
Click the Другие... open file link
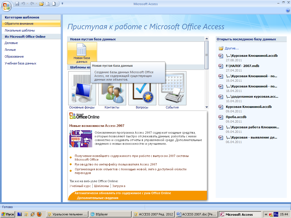point(232,48)
